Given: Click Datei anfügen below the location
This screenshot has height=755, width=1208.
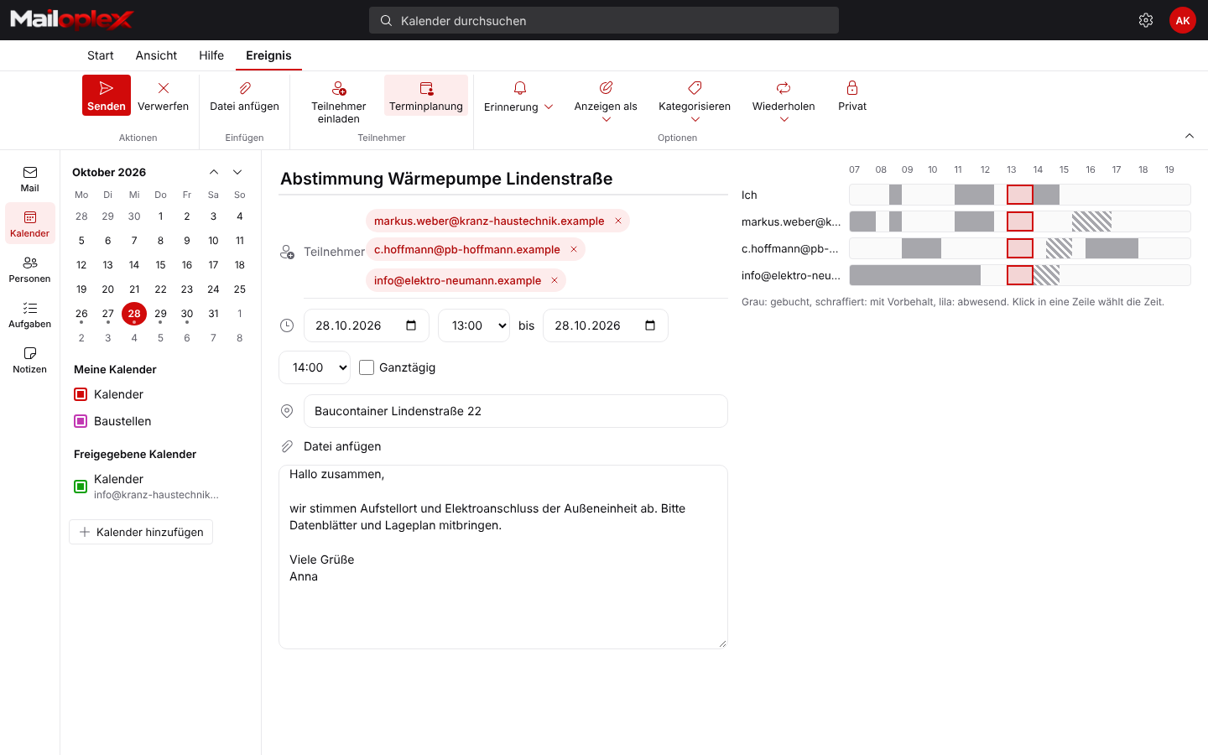Looking at the screenshot, I should (x=342, y=446).
